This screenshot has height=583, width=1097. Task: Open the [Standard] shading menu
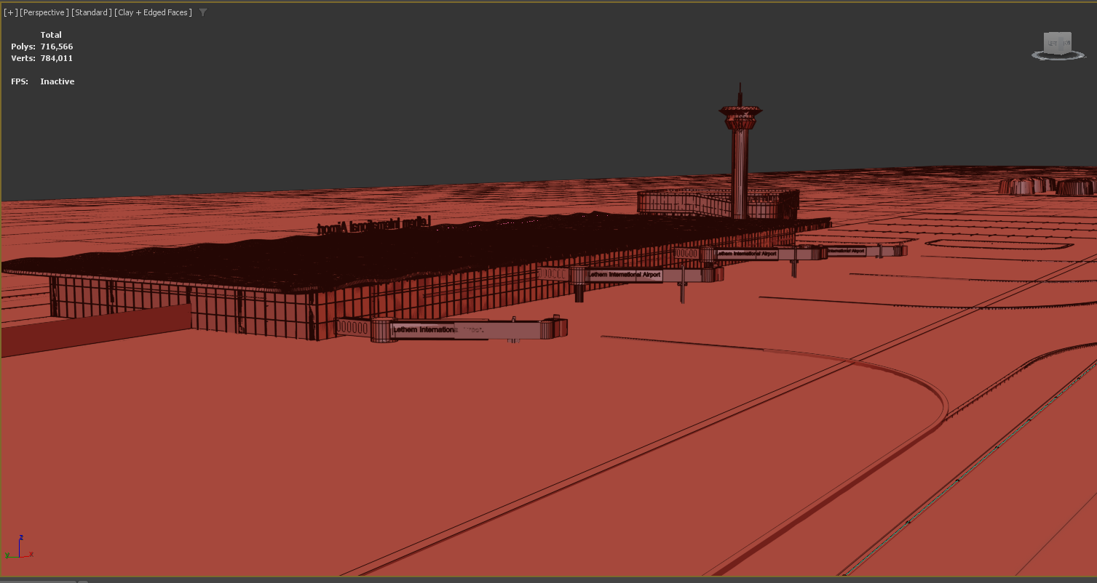[92, 12]
